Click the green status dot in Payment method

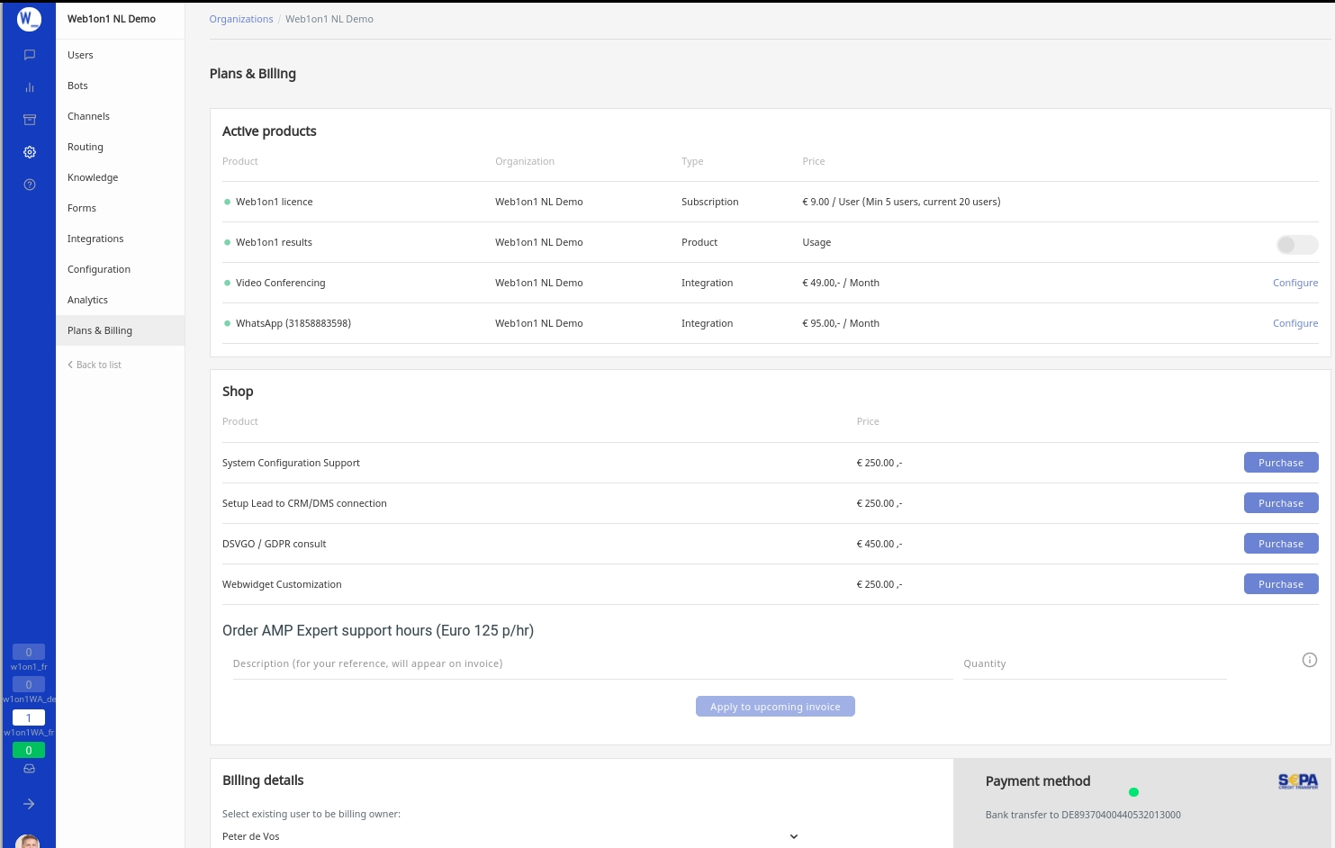pos(1134,792)
